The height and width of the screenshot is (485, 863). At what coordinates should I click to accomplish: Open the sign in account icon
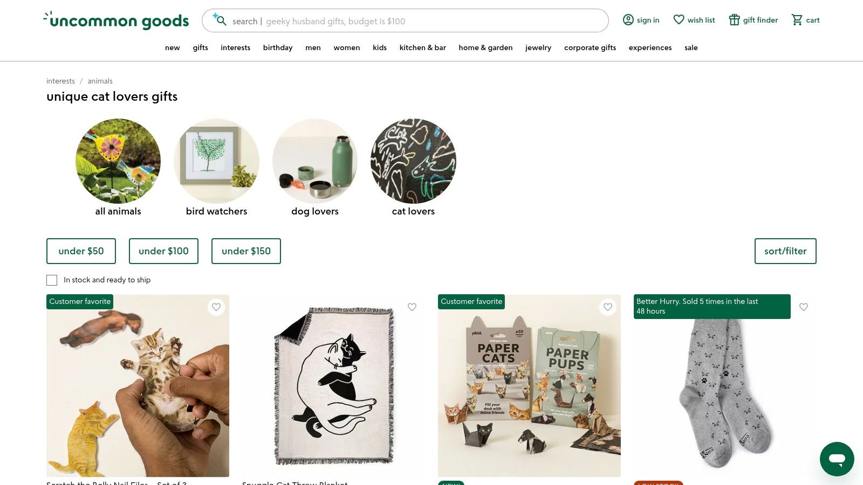point(628,20)
